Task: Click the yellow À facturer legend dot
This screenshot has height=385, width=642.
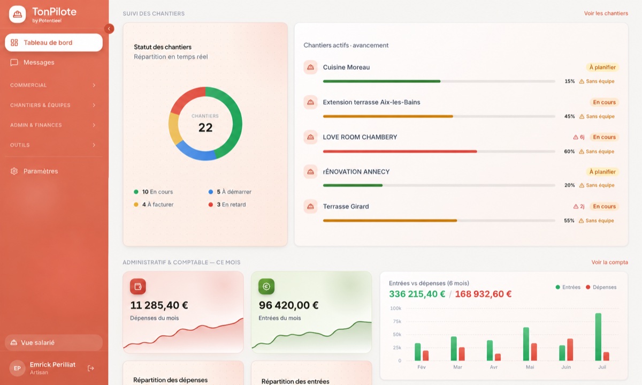Action: tap(136, 205)
